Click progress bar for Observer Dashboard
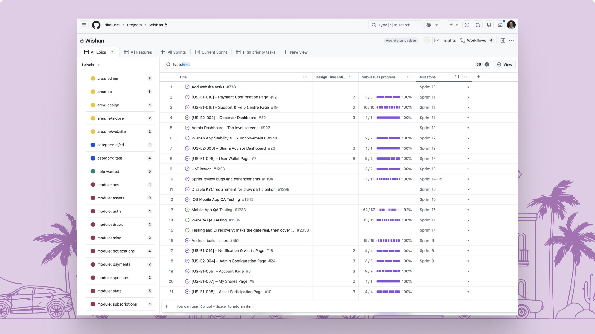This screenshot has height=334, width=595. [388, 118]
